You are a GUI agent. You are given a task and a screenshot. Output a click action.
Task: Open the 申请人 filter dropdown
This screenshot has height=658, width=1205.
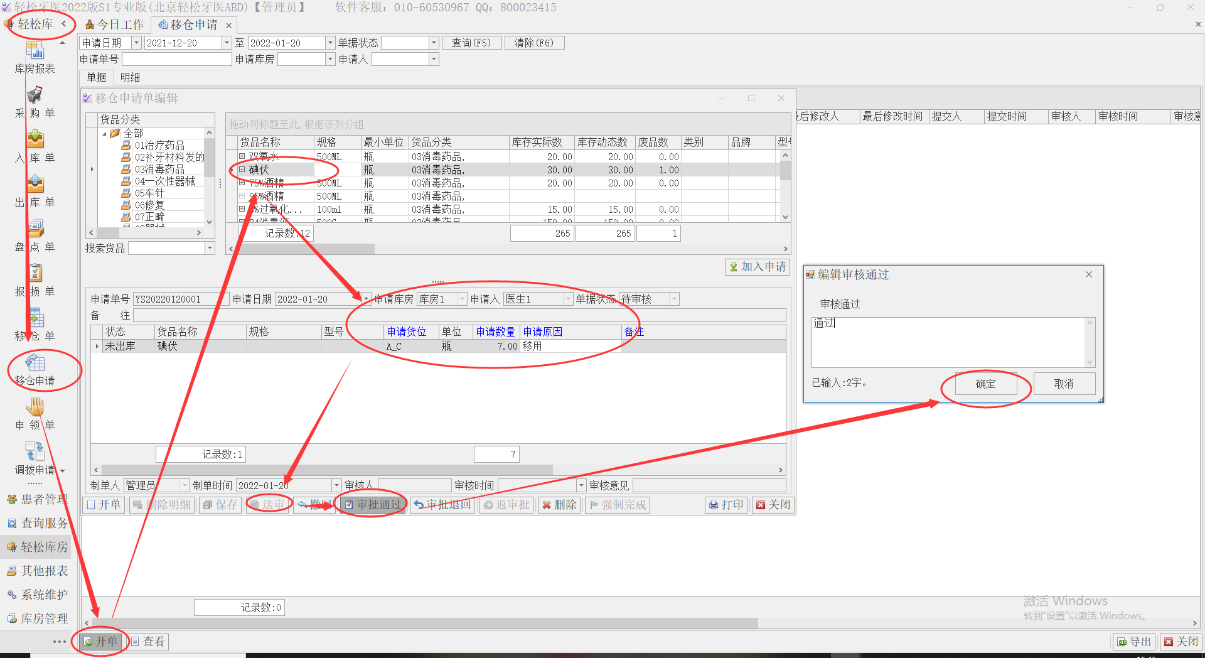point(434,59)
